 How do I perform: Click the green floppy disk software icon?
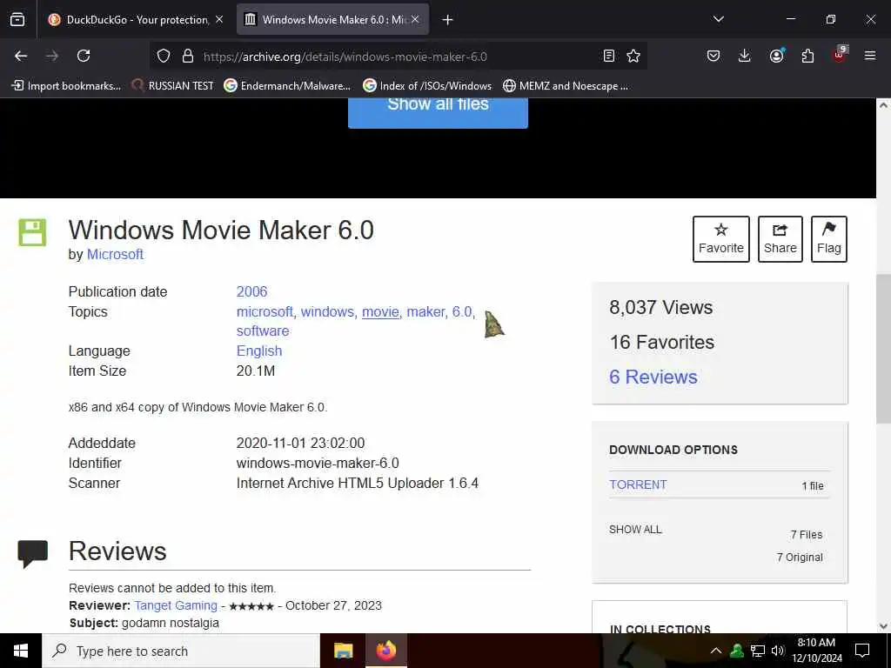click(x=32, y=232)
